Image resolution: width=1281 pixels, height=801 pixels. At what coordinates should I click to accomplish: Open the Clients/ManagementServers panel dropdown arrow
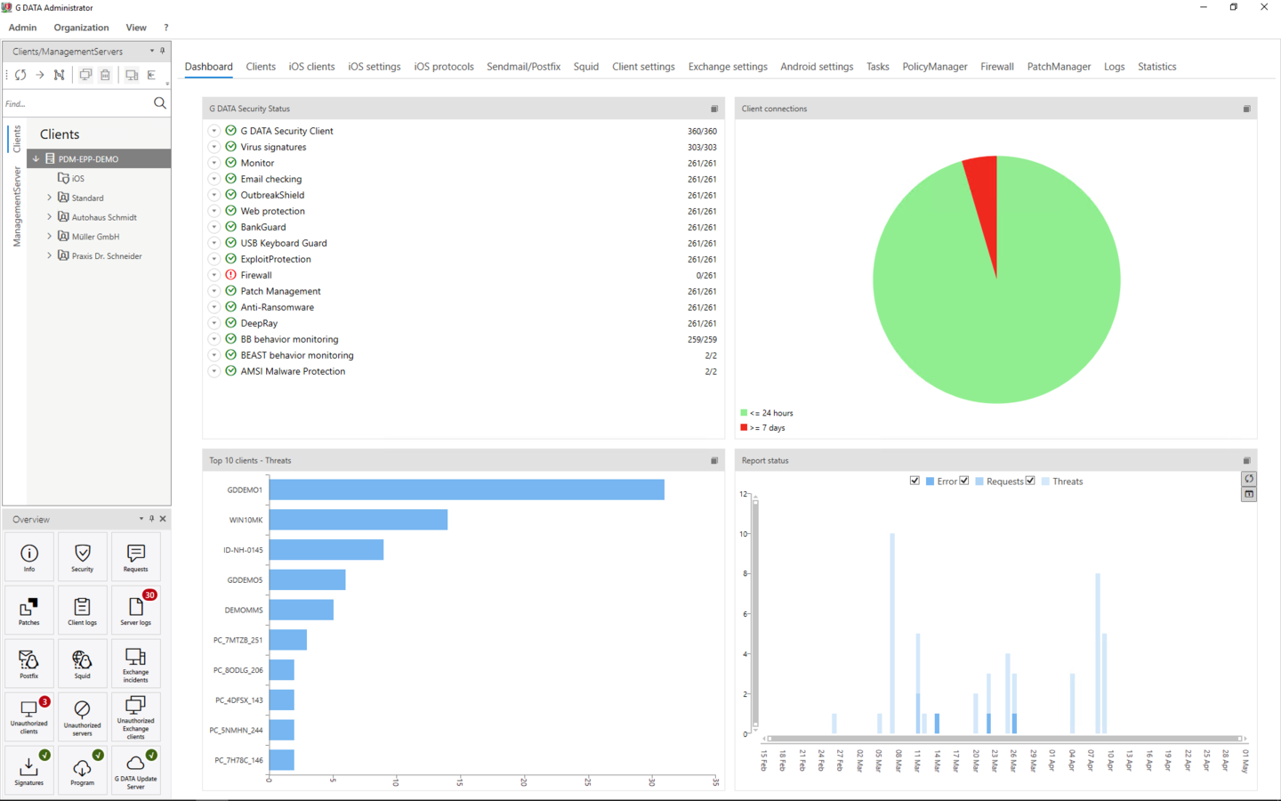151,51
